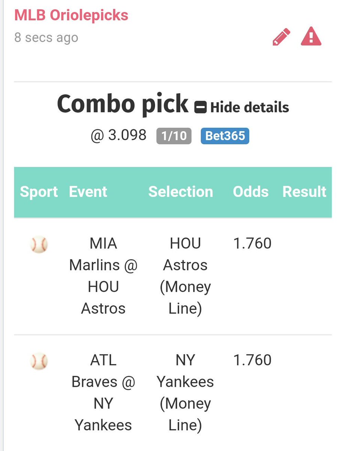The width and height of the screenshot is (339, 451).
Task: Click the Odds column header
Action: point(251,192)
